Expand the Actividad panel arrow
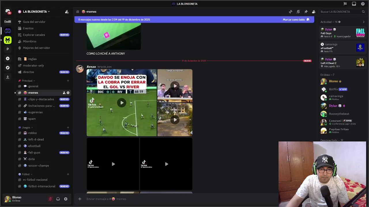This screenshot has height=207, width=369. click(364, 22)
